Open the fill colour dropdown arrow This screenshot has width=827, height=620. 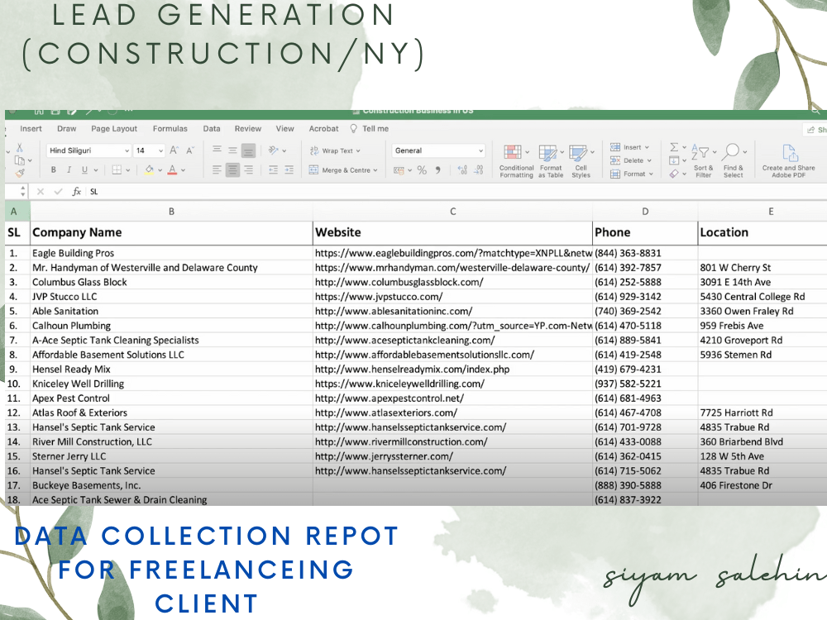point(160,170)
